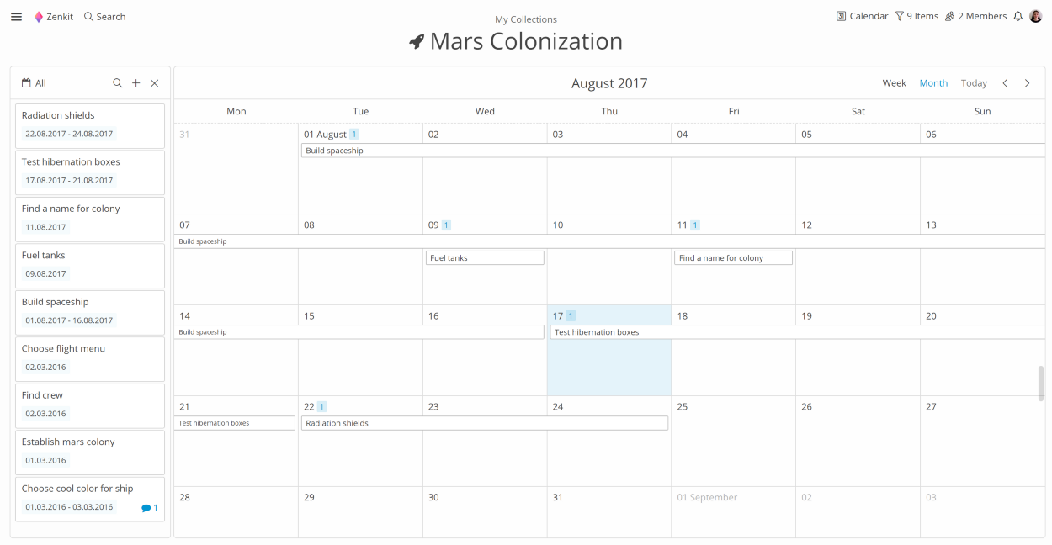The image size is (1052, 545).
Task: Select the Month view tab
Action: click(x=933, y=83)
